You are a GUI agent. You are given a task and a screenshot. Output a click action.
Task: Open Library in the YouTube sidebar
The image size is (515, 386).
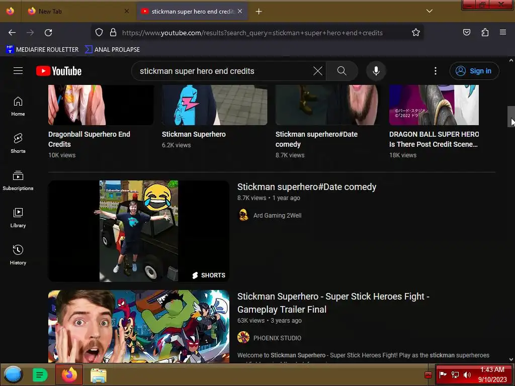pos(18,218)
